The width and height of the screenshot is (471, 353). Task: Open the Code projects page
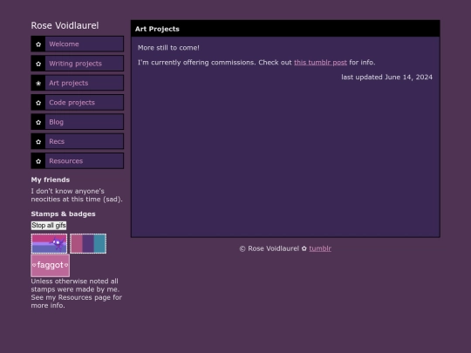[78, 102]
